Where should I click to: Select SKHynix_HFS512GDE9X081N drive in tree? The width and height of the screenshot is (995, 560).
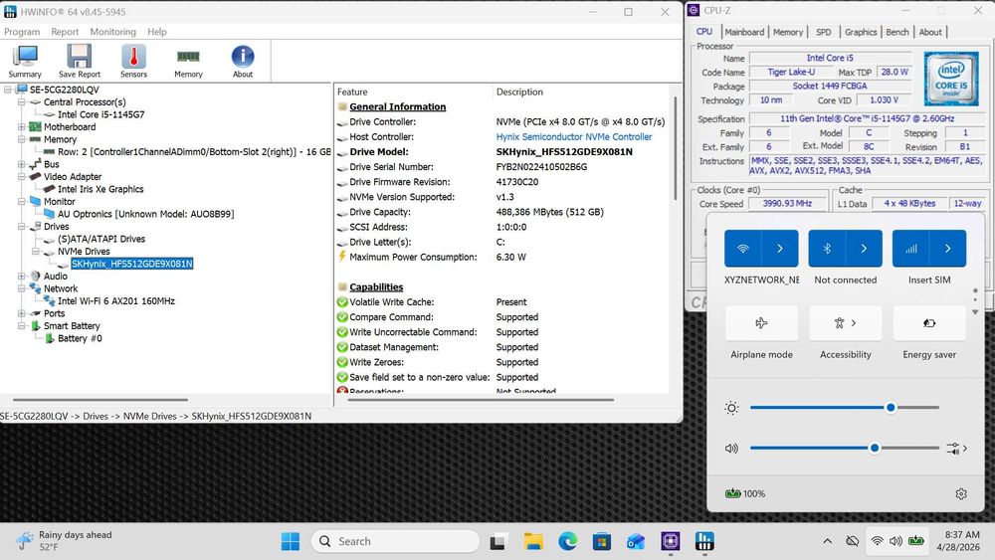click(x=132, y=264)
